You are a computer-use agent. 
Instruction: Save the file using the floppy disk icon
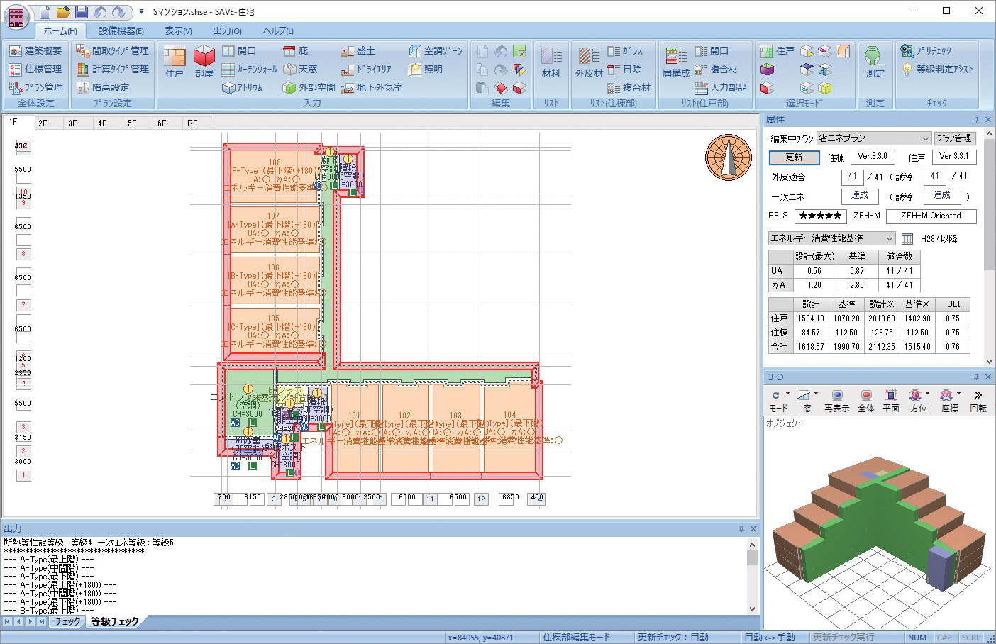point(82,12)
